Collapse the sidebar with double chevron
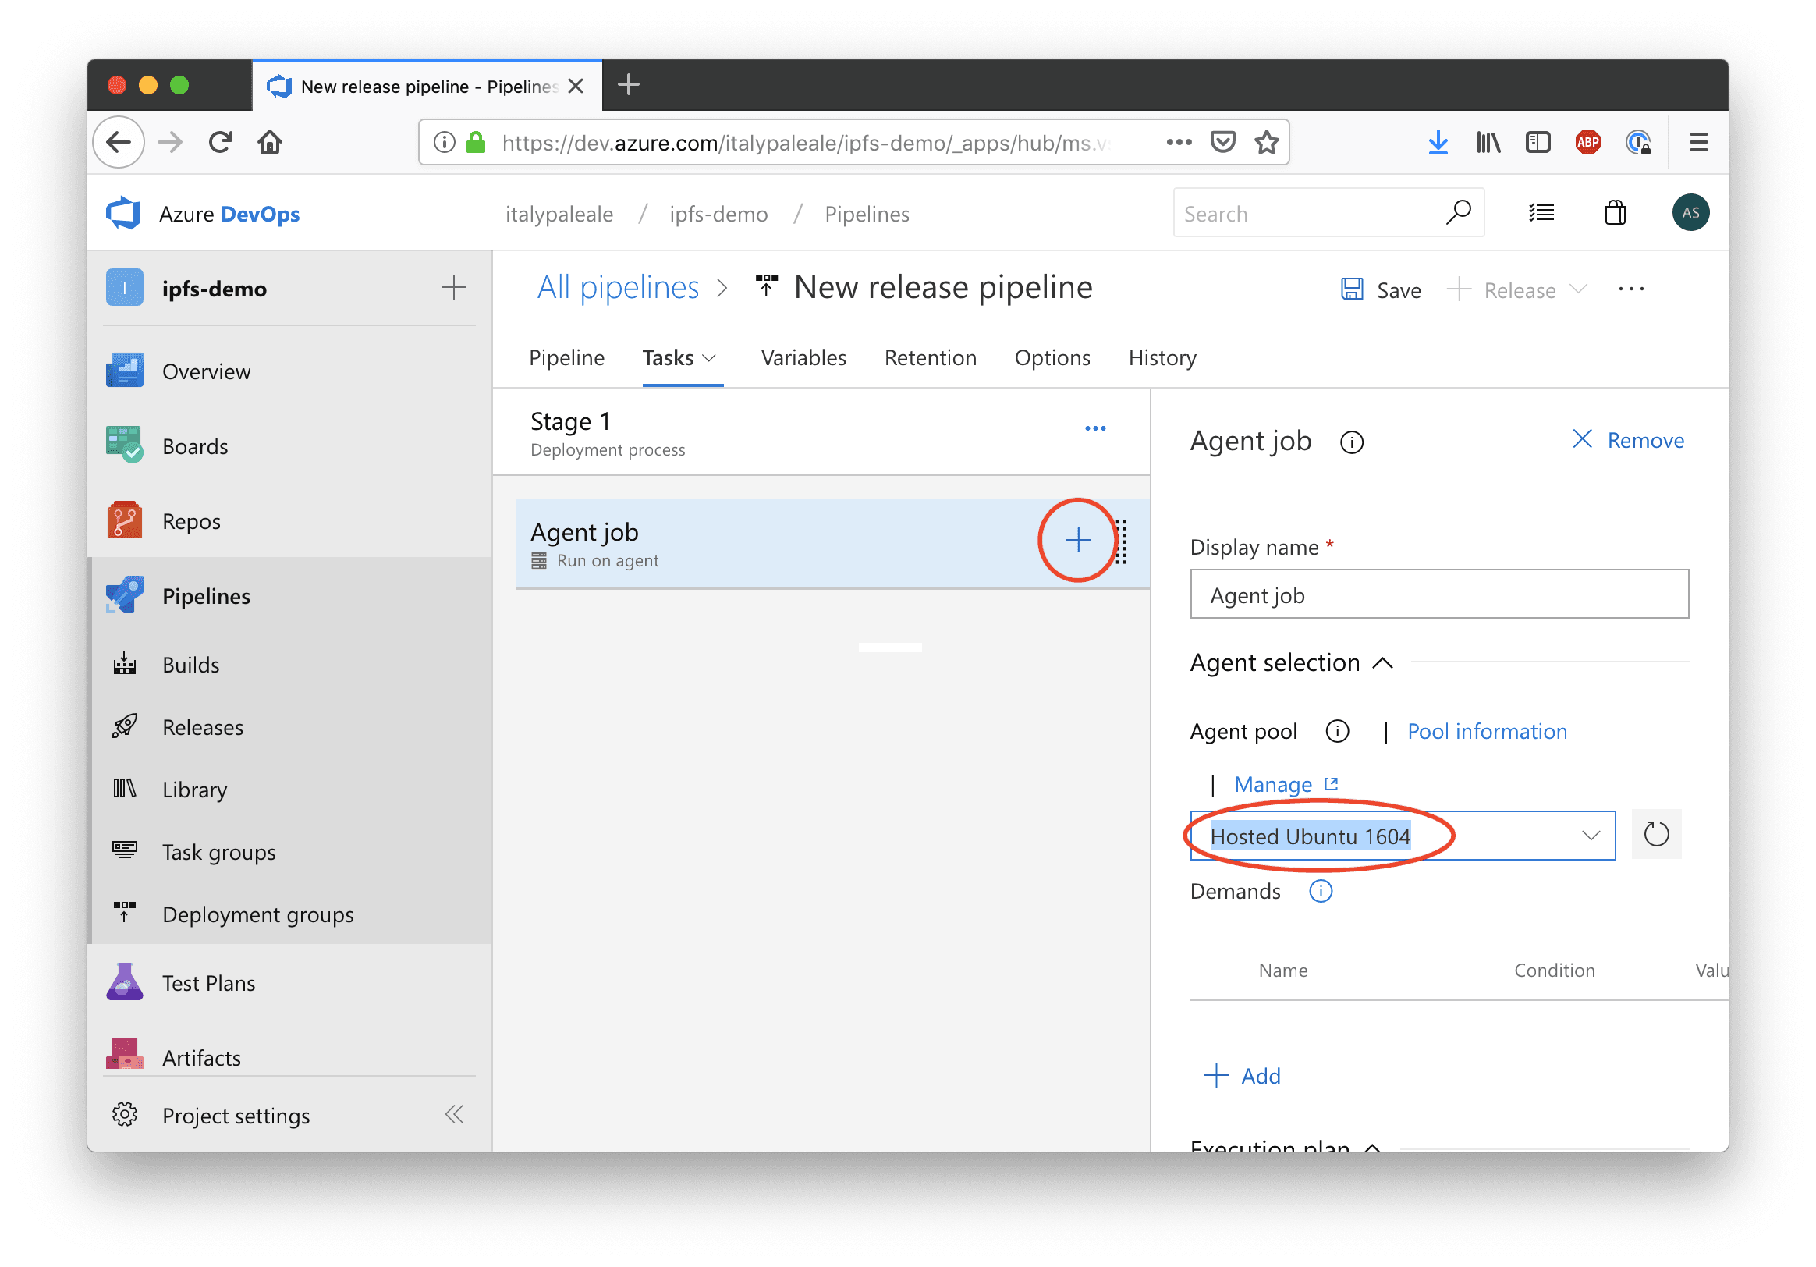 (x=454, y=1115)
